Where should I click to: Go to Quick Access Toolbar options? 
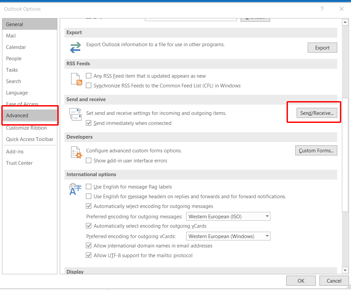tap(30, 139)
